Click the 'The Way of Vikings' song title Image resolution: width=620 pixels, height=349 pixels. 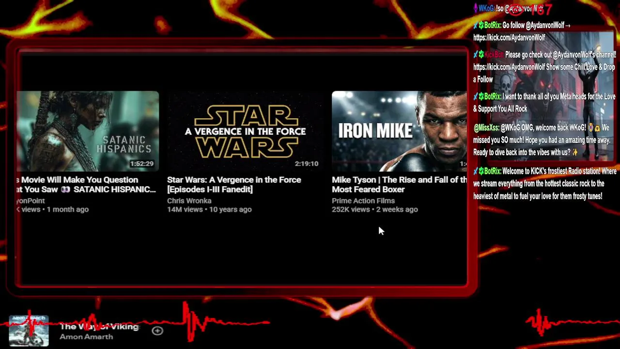tap(99, 327)
